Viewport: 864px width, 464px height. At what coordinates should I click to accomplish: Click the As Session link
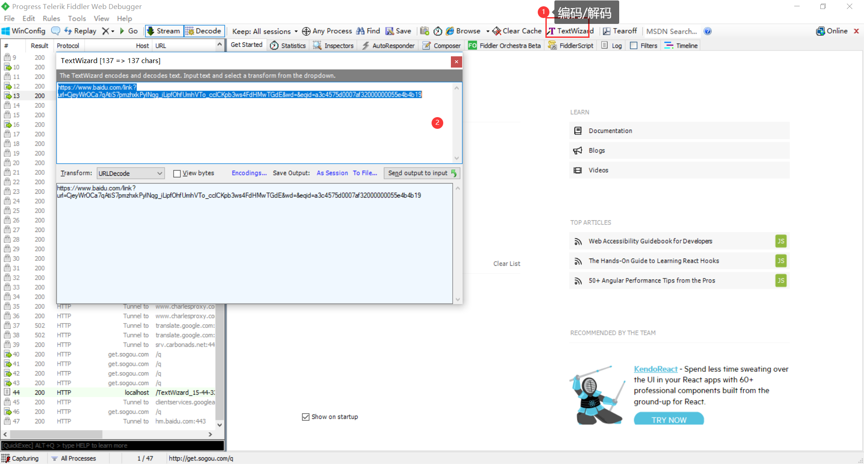click(332, 173)
